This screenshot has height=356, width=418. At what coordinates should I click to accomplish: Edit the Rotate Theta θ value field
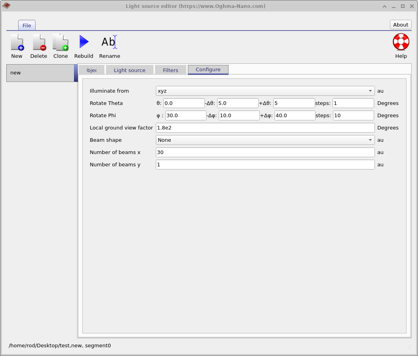pyautogui.click(x=183, y=103)
